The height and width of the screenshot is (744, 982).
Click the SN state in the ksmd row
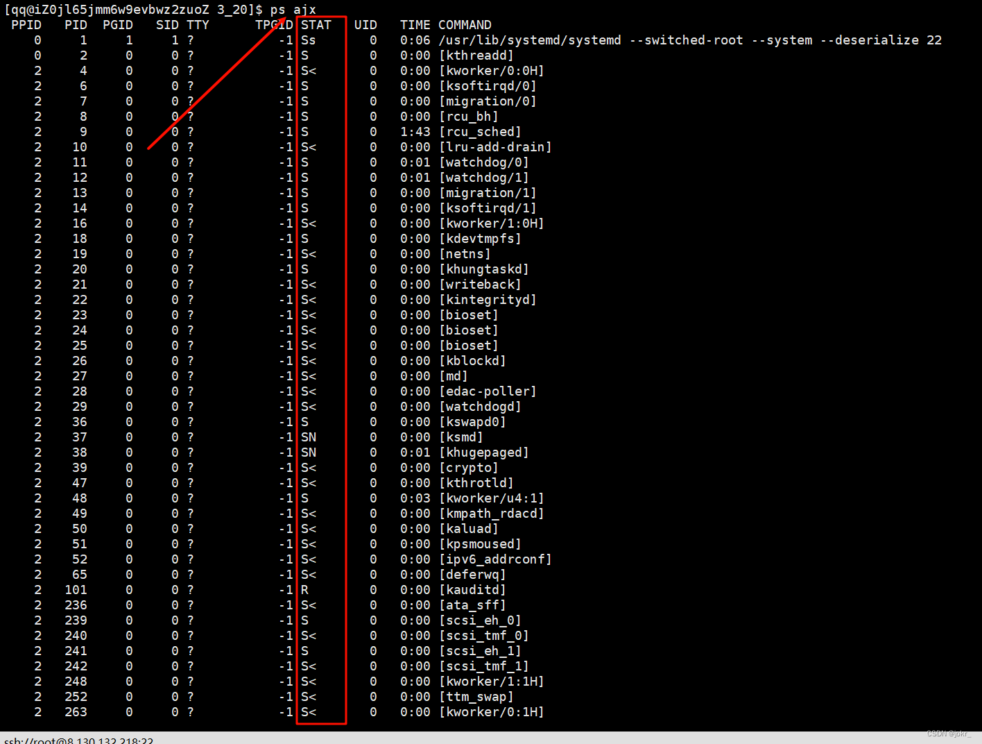[309, 437]
